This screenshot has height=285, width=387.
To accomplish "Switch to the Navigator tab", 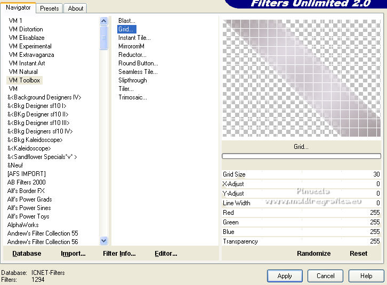I will point(18,7).
